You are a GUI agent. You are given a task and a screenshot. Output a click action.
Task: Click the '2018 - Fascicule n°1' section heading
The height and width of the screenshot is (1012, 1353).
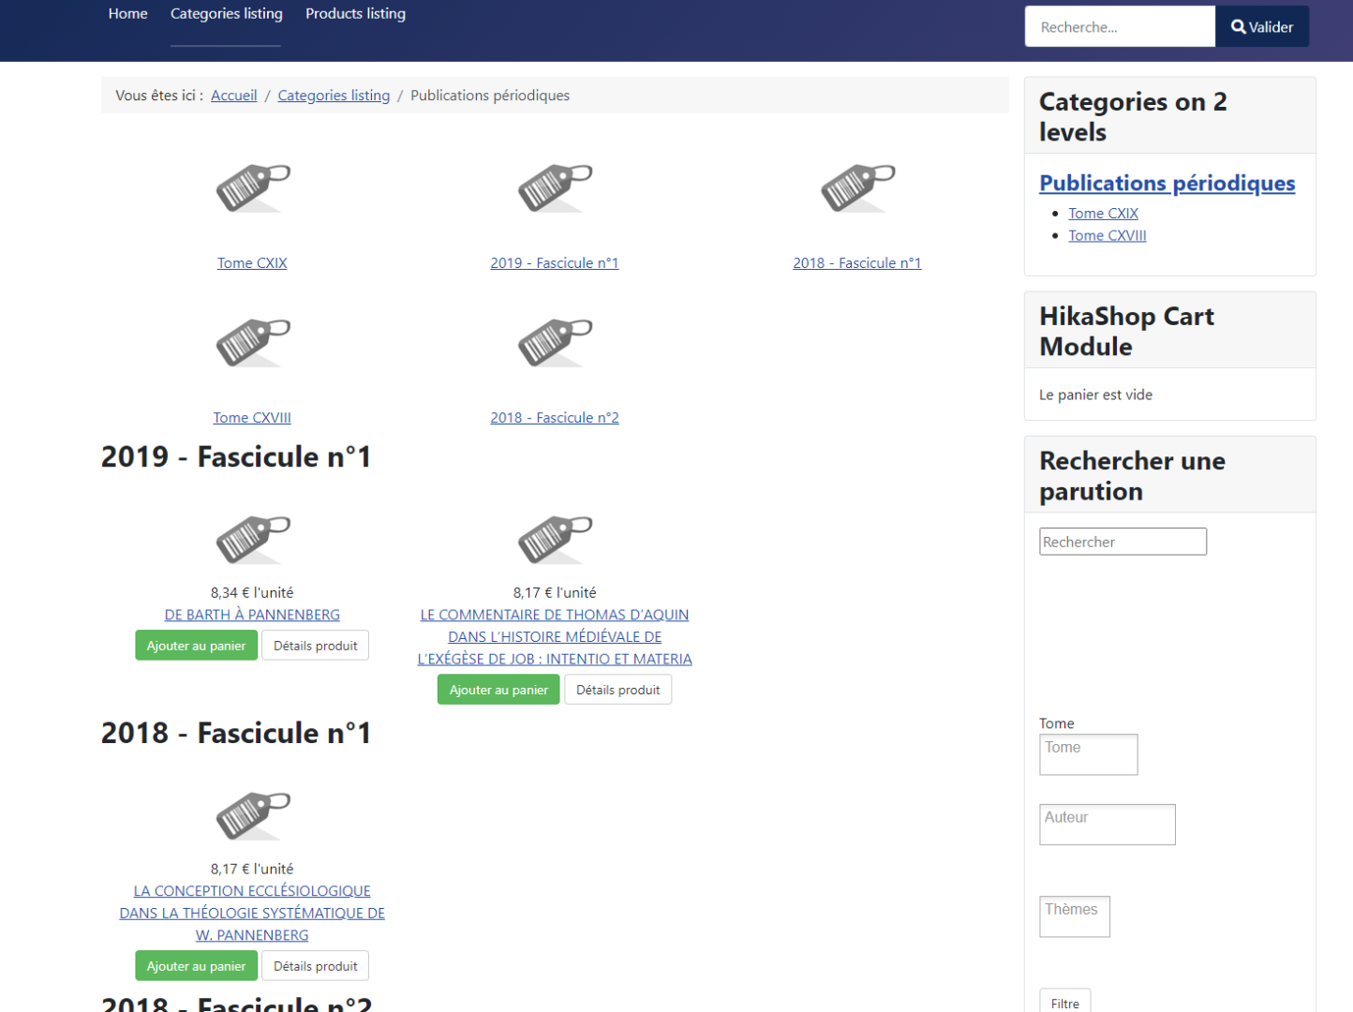[236, 734]
